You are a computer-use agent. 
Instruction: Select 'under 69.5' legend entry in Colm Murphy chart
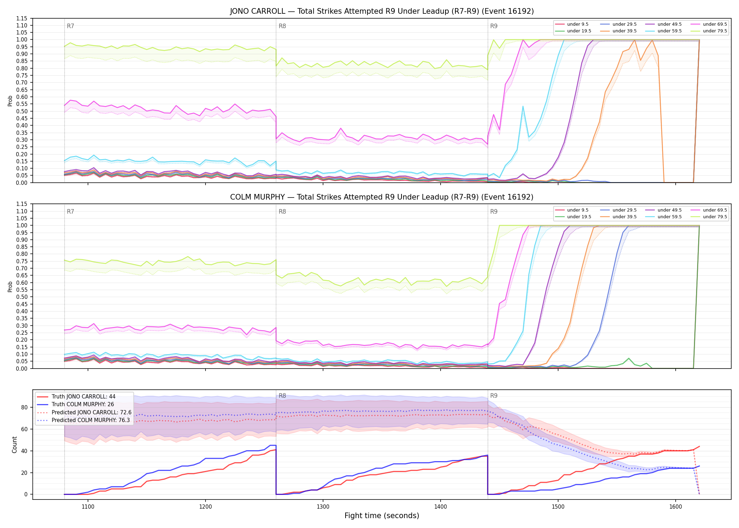click(x=709, y=210)
